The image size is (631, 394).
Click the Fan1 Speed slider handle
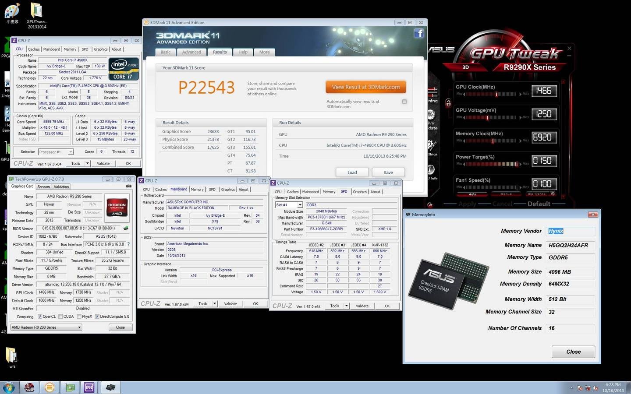tap(517, 187)
